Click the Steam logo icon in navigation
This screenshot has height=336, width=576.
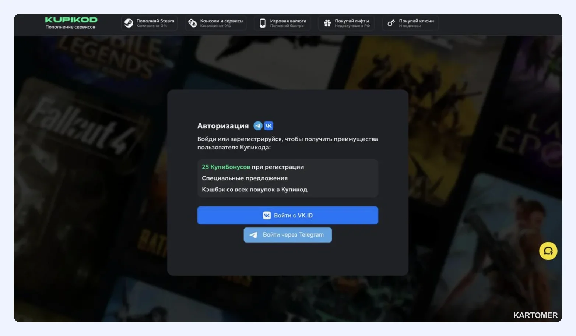[129, 23]
